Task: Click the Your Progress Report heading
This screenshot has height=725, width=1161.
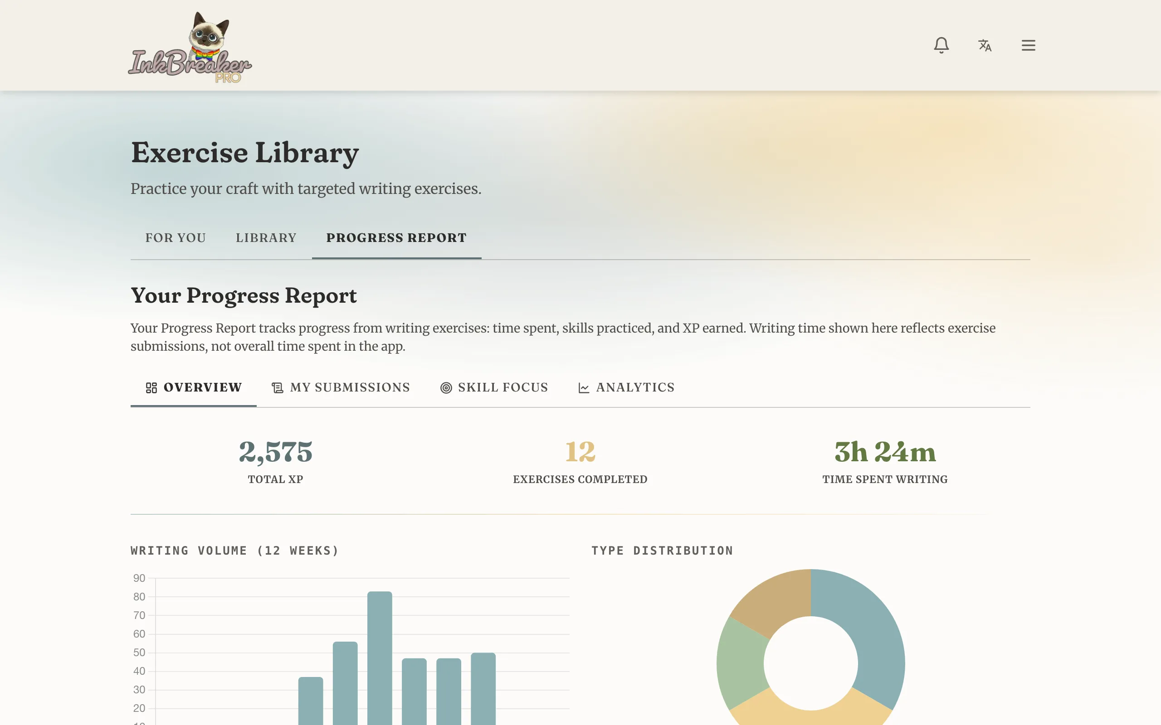Action: (244, 296)
